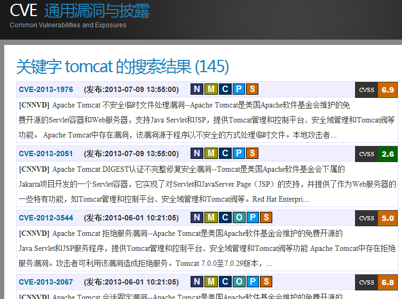402x299 pixels.
Task: Select the P badge in CVE-2013-2051 row
Action: point(239,154)
